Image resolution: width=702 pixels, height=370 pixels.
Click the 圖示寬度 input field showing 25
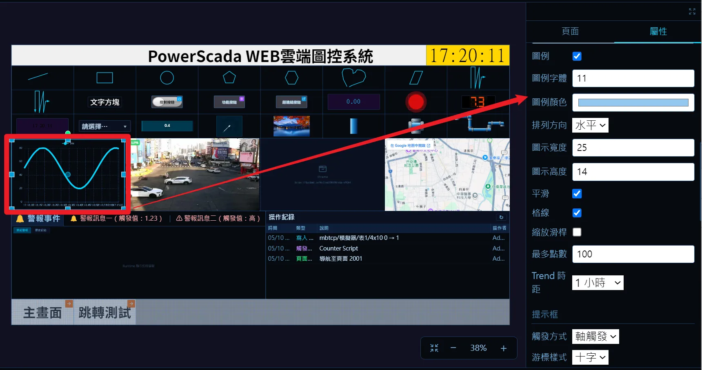point(633,148)
